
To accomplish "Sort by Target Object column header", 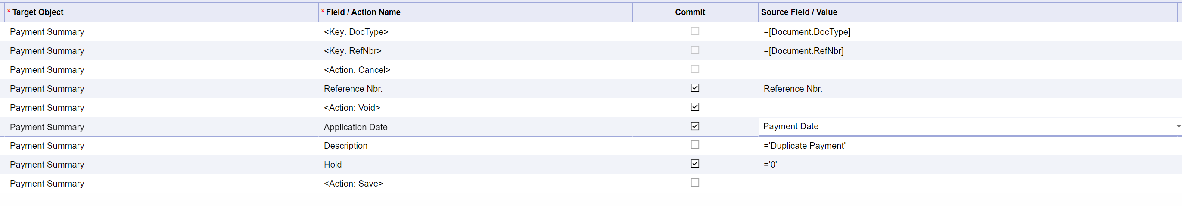I will click(37, 12).
